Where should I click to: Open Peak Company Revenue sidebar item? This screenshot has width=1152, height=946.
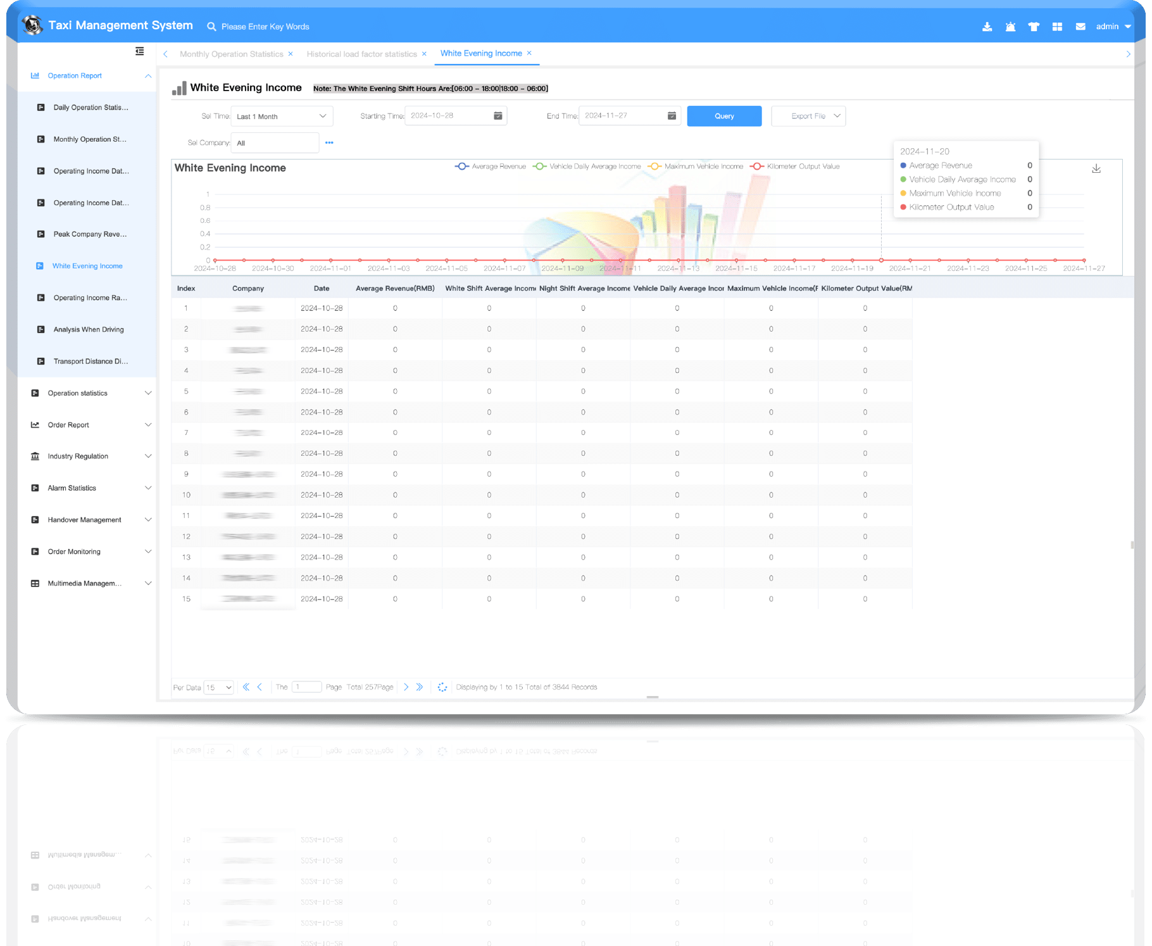(x=90, y=234)
